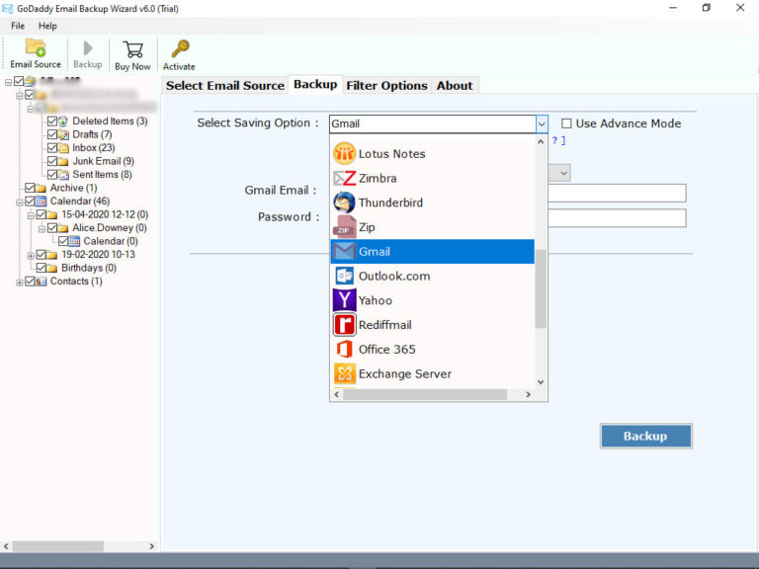759x569 pixels.
Task: Collapse the root tree node at top
Action: click(8, 82)
